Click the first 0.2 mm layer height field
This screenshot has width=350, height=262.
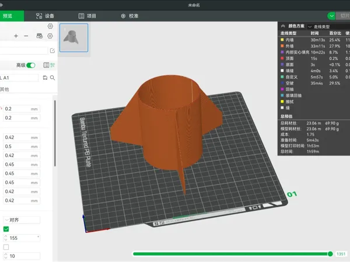[22, 109]
